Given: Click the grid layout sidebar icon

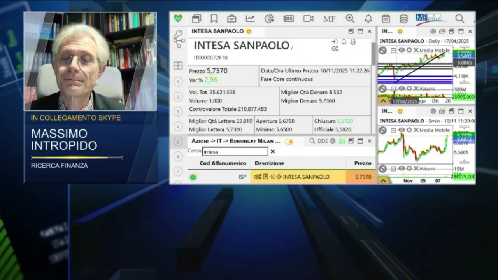Looking at the screenshot, I should pos(178,66).
